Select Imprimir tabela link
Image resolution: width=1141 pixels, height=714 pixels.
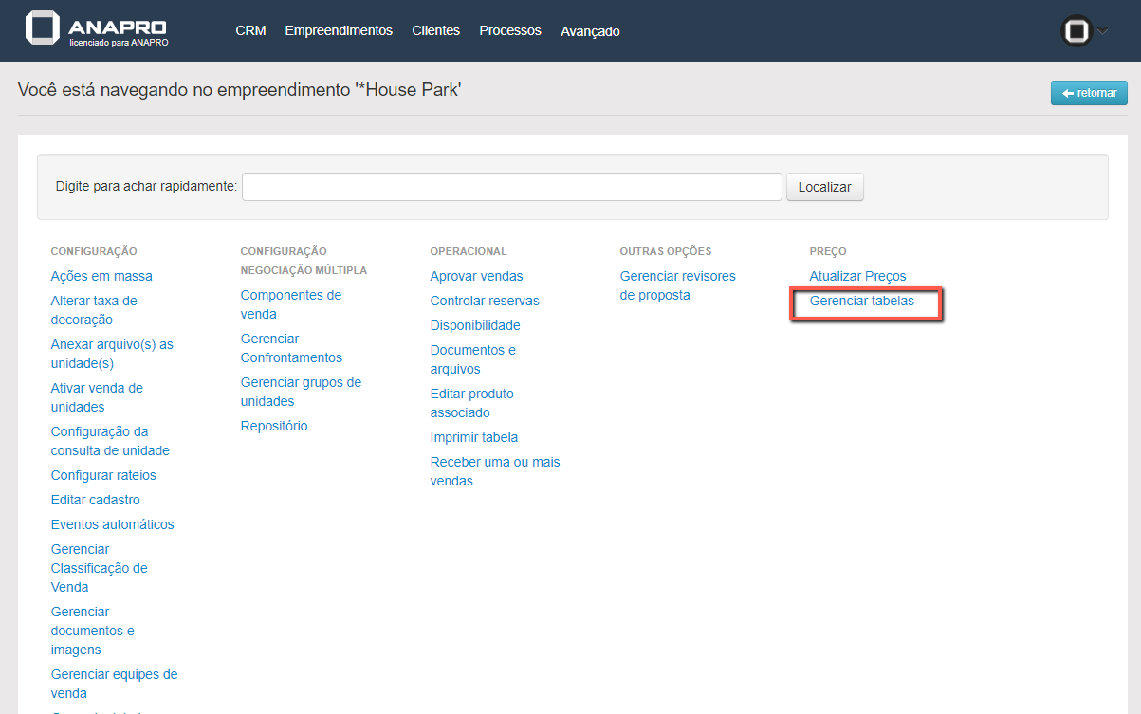coord(474,437)
